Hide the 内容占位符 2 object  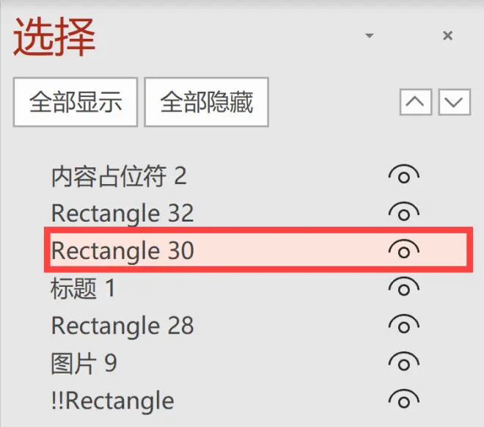[x=404, y=175]
